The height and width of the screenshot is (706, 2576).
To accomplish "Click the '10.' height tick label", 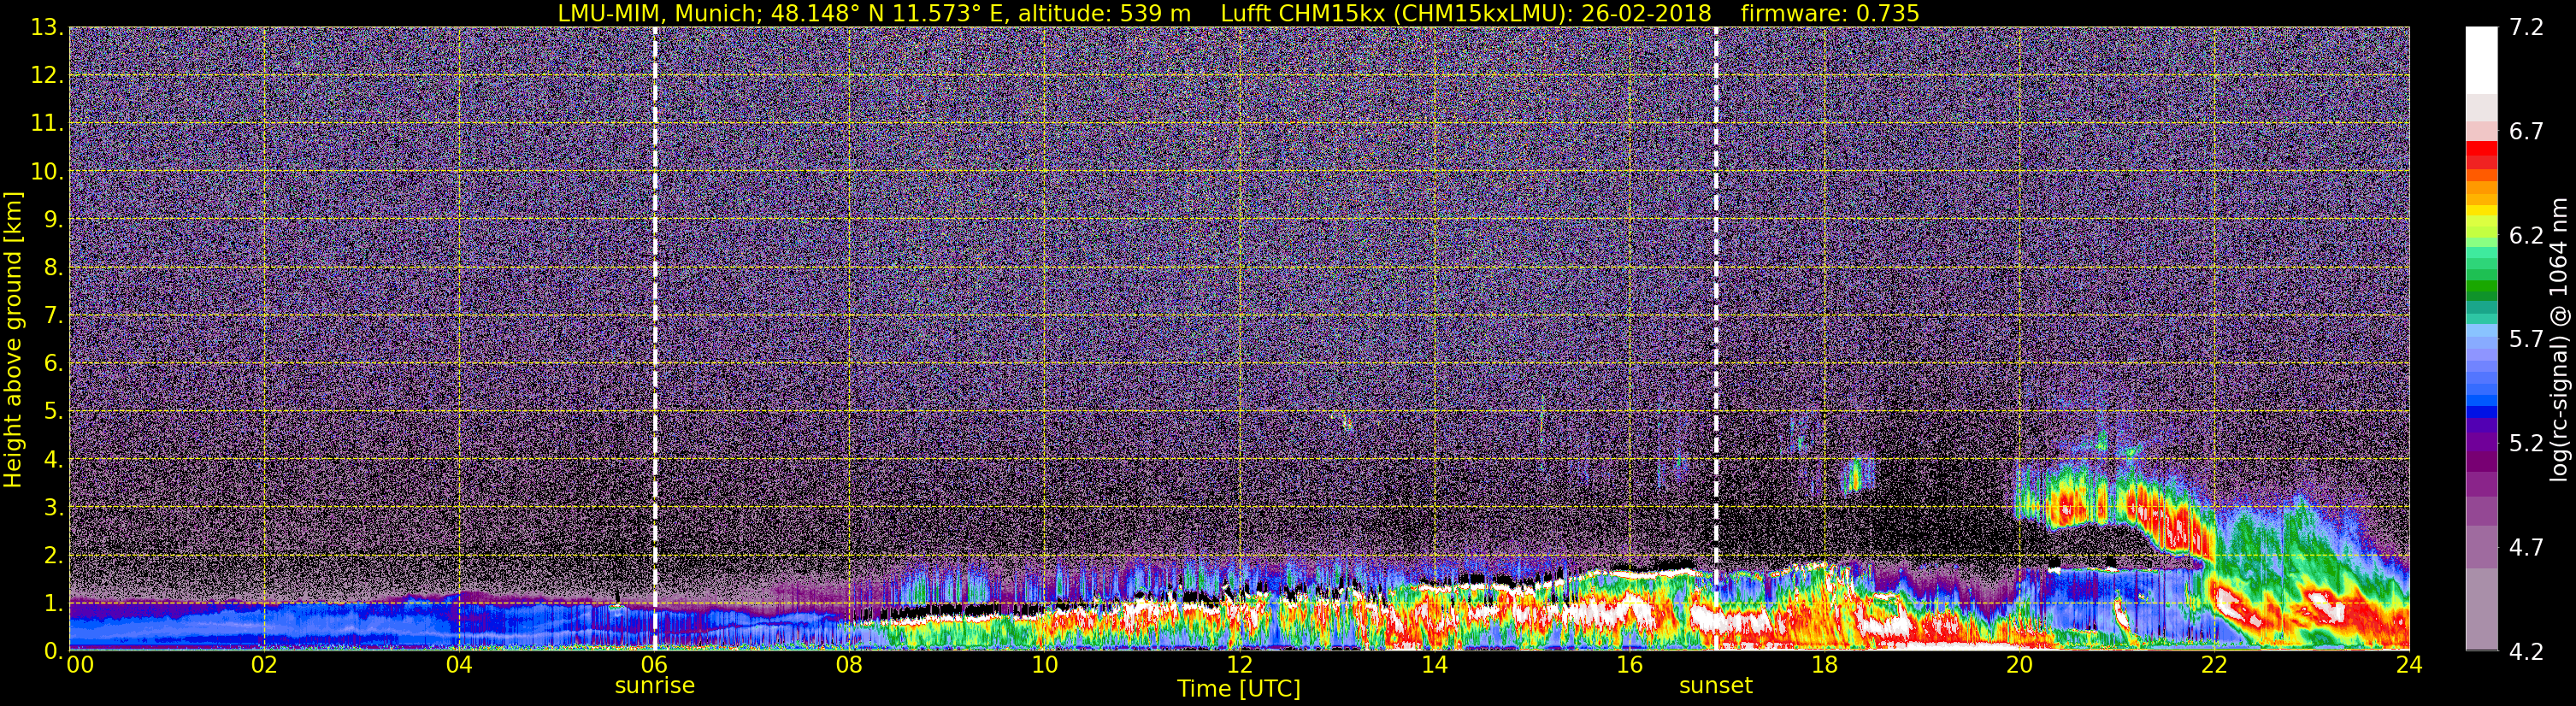I will [46, 171].
